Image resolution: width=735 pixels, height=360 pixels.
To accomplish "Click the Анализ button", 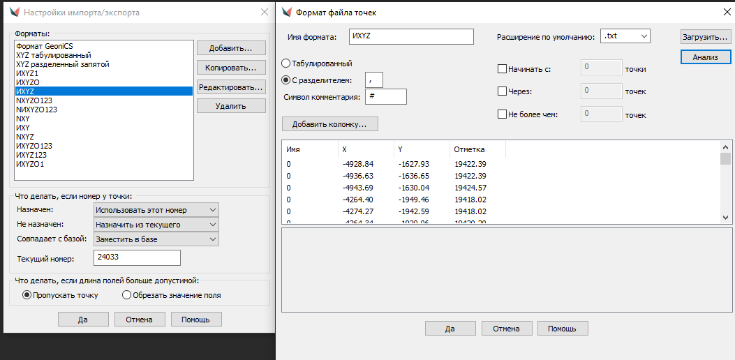I will pyautogui.click(x=706, y=57).
